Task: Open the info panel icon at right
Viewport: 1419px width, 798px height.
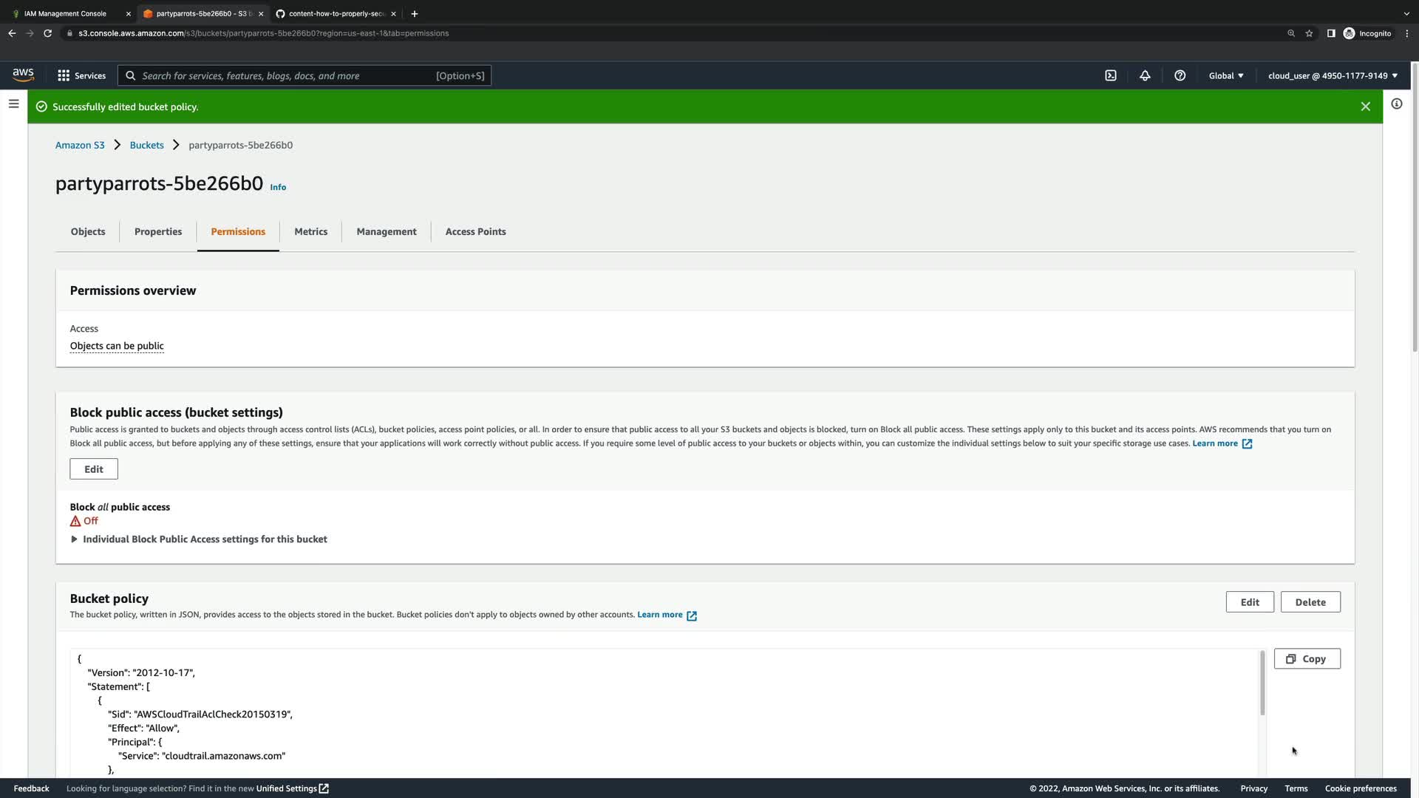Action: tap(1396, 104)
